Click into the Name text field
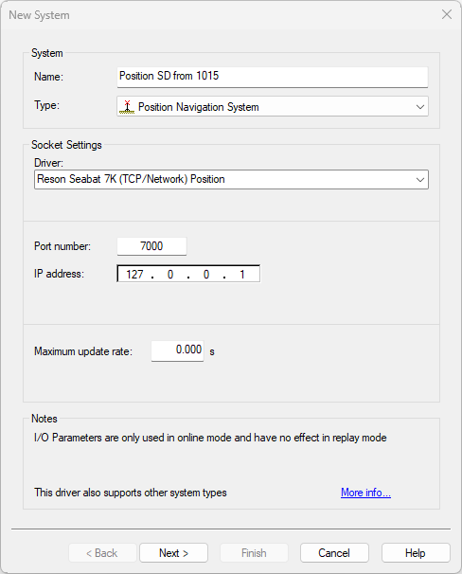The height and width of the screenshot is (574, 462). [x=273, y=77]
